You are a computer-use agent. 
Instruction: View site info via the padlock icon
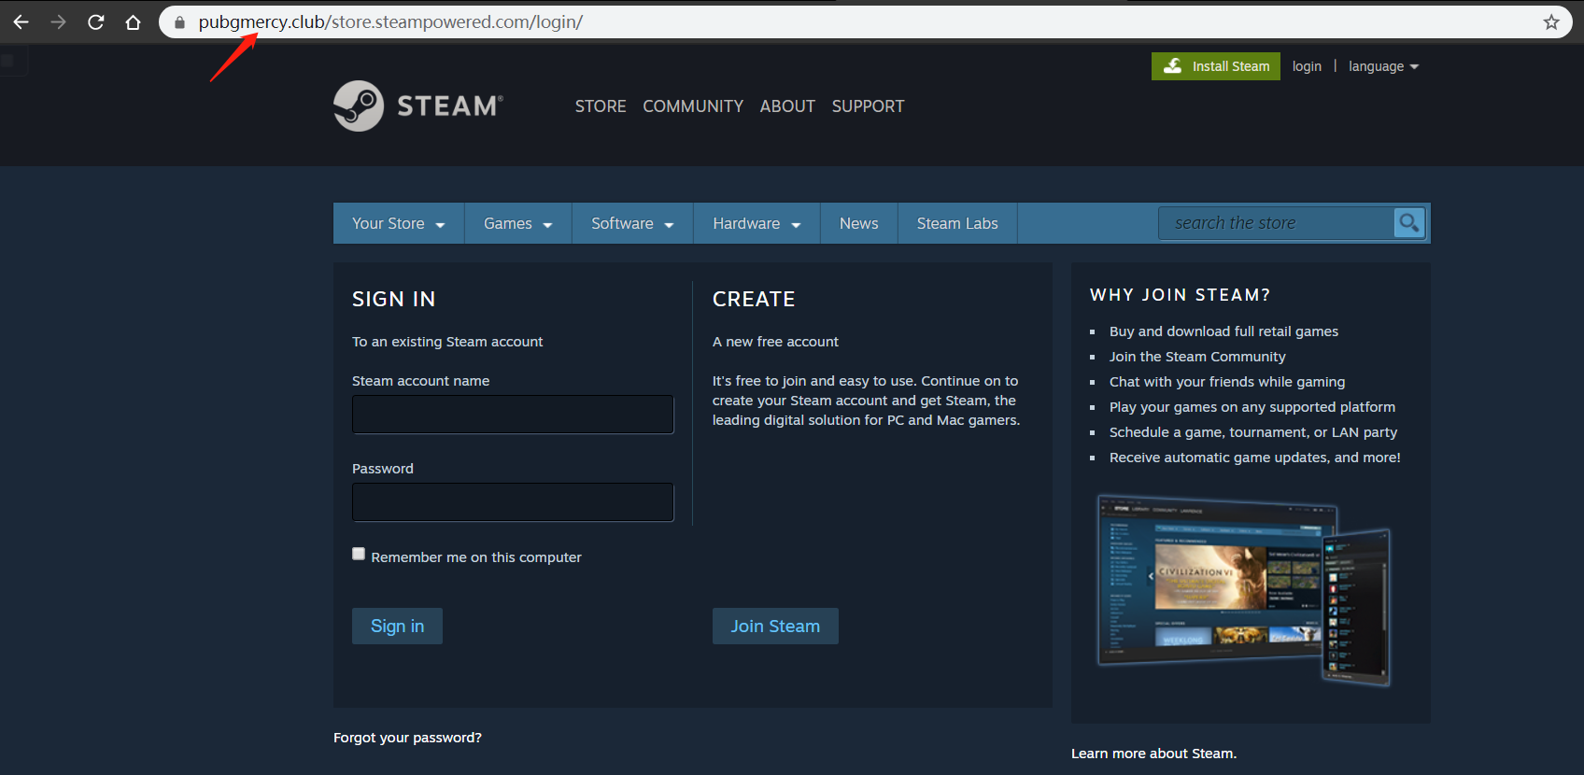(179, 22)
